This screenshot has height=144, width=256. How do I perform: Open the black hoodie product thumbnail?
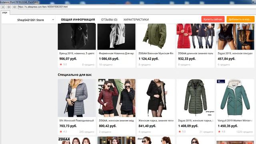coord(77,36)
